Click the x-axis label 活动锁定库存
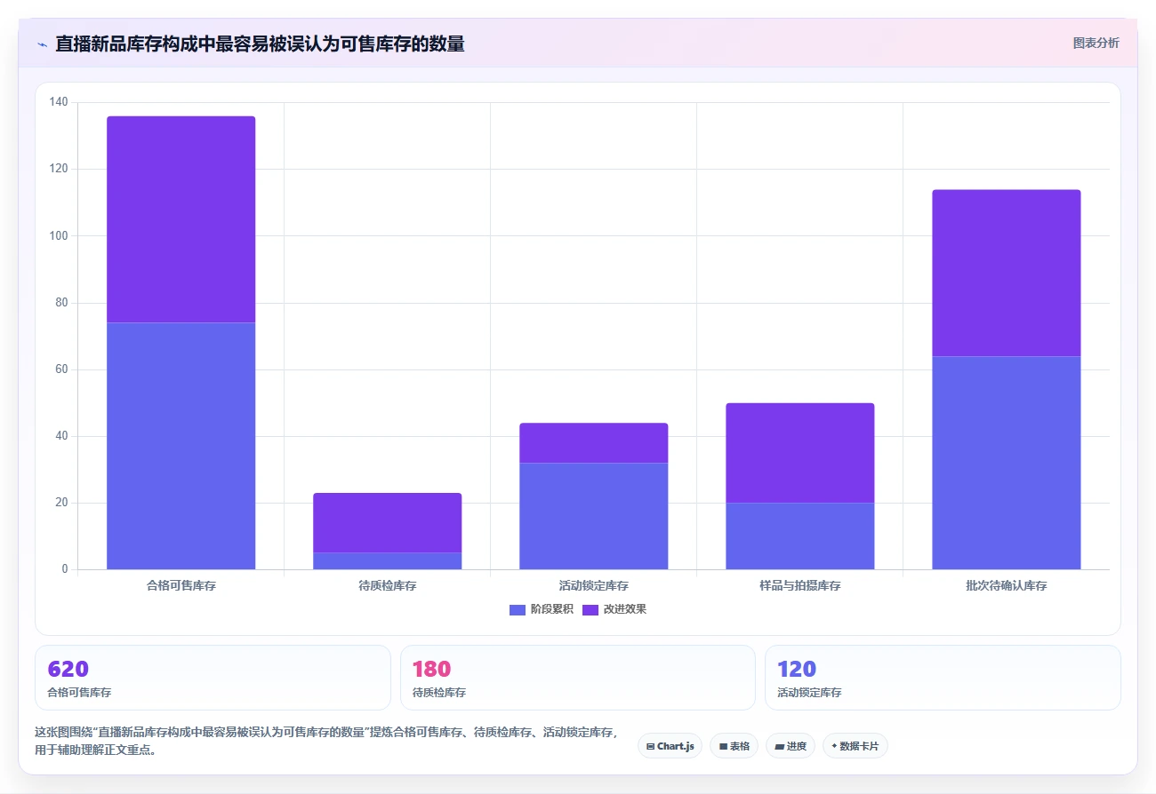The height and width of the screenshot is (794, 1156). click(x=593, y=586)
